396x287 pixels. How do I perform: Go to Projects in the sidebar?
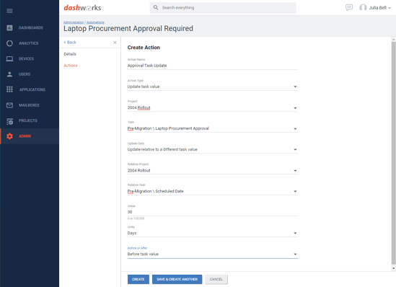[28, 120]
